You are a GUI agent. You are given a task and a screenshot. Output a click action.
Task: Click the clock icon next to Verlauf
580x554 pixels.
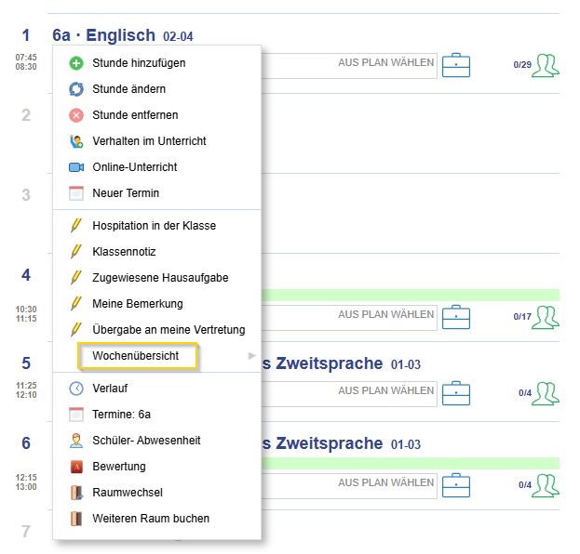coord(76,389)
